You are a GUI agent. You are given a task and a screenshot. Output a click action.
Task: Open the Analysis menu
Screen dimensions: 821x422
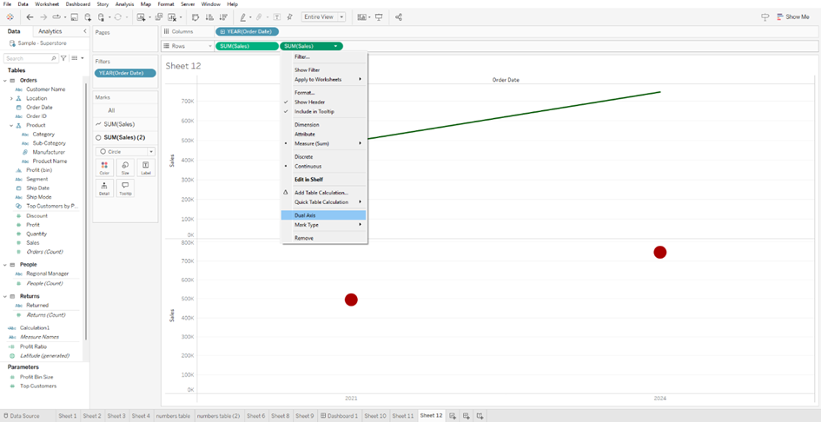(x=124, y=3)
